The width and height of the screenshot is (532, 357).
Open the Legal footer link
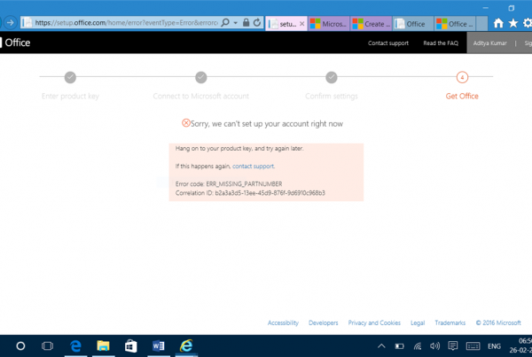click(418, 322)
